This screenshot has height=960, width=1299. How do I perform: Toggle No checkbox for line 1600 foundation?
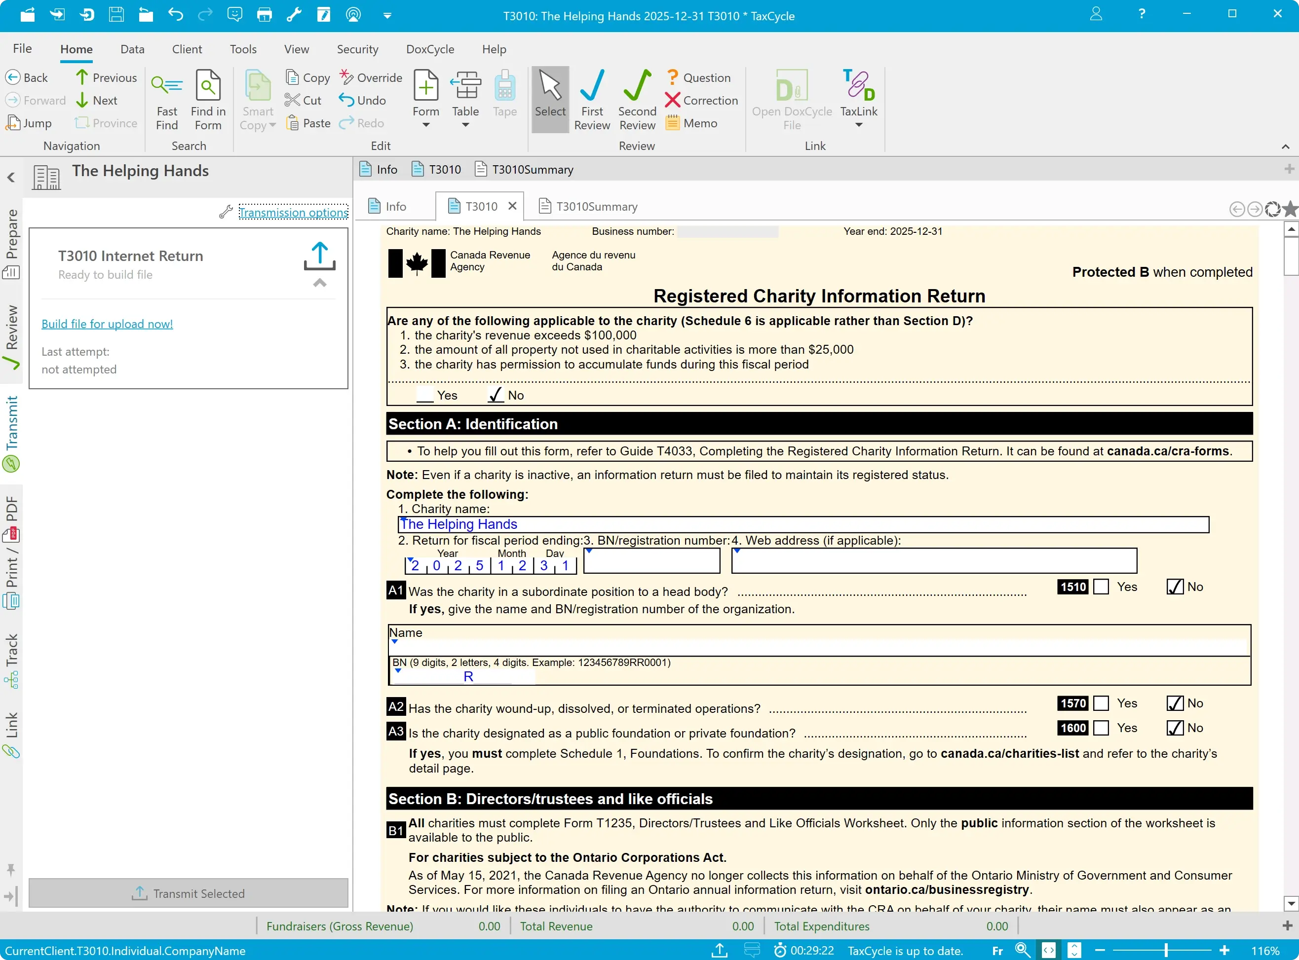click(x=1175, y=728)
